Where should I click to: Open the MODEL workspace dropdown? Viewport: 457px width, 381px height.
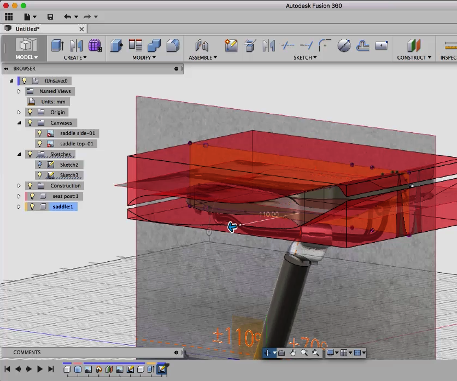tap(26, 56)
